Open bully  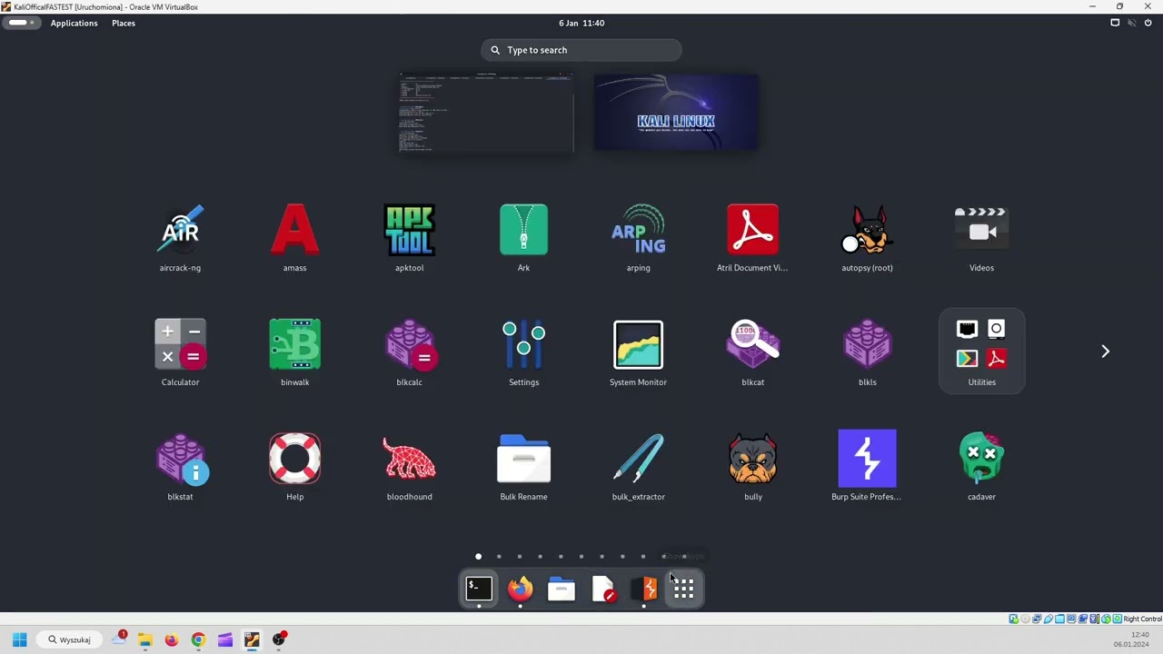pos(752,467)
